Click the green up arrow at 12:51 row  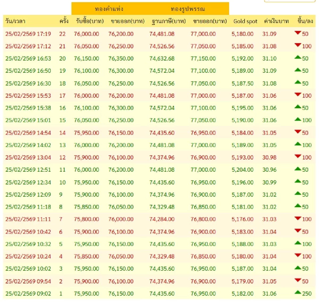coord(298,169)
